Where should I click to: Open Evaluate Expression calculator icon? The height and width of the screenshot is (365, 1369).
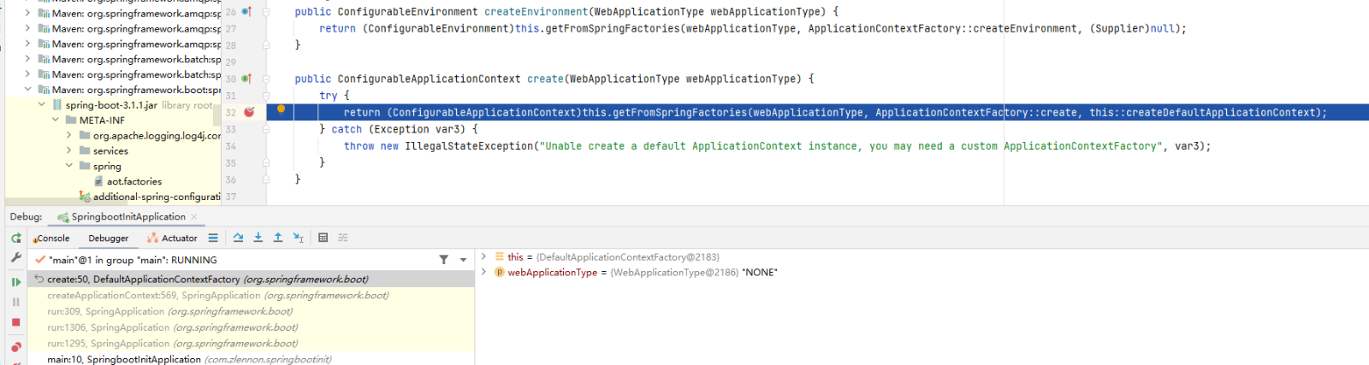[323, 238]
